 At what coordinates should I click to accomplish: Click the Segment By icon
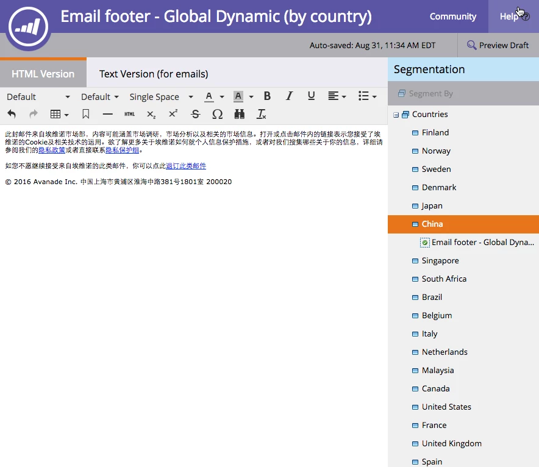point(401,93)
